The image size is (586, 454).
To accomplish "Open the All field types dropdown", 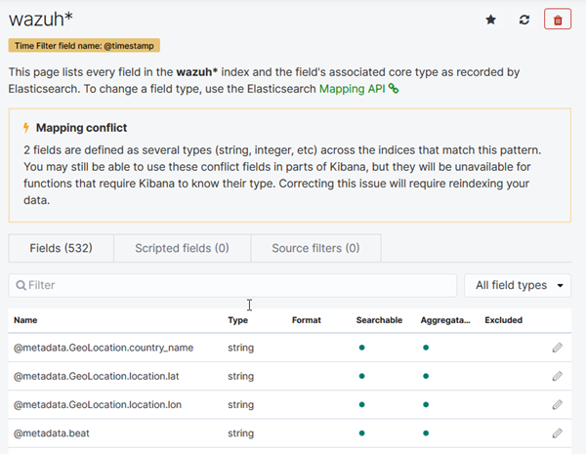I will (x=518, y=285).
